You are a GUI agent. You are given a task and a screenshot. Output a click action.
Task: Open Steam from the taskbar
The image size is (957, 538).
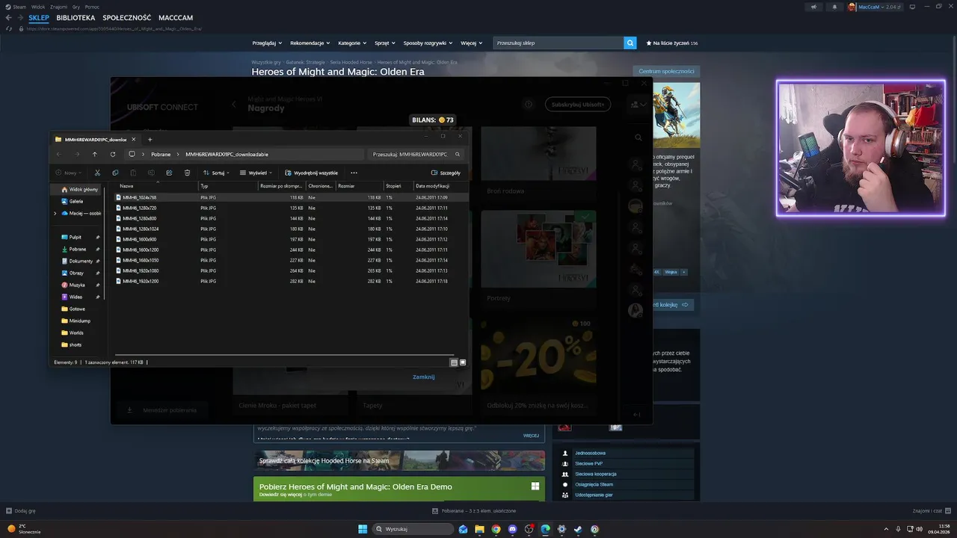coord(578,529)
